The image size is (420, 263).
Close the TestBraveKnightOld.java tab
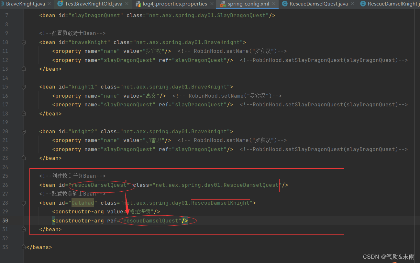coord(127,4)
